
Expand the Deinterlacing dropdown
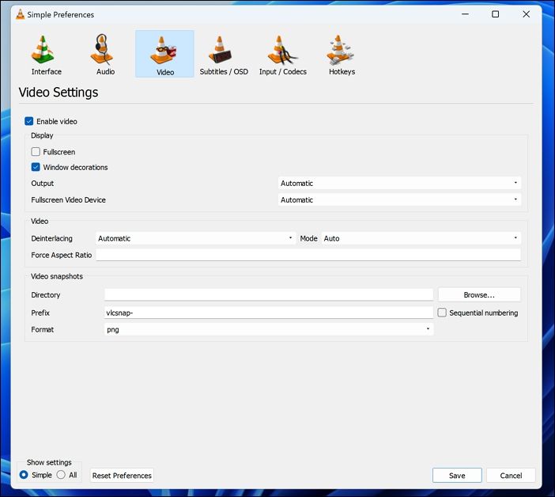tap(194, 238)
